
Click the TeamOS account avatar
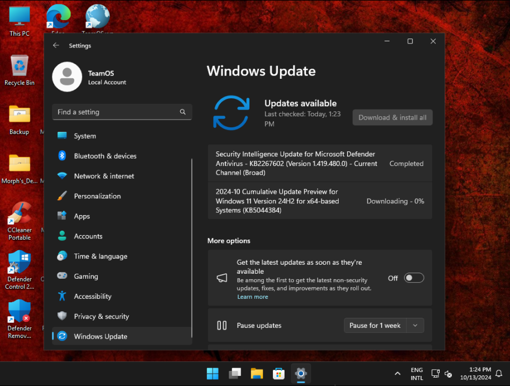pyautogui.click(x=67, y=77)
